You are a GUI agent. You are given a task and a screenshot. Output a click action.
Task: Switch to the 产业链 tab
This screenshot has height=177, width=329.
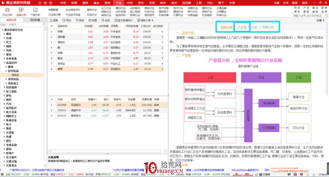click(242, 27)
